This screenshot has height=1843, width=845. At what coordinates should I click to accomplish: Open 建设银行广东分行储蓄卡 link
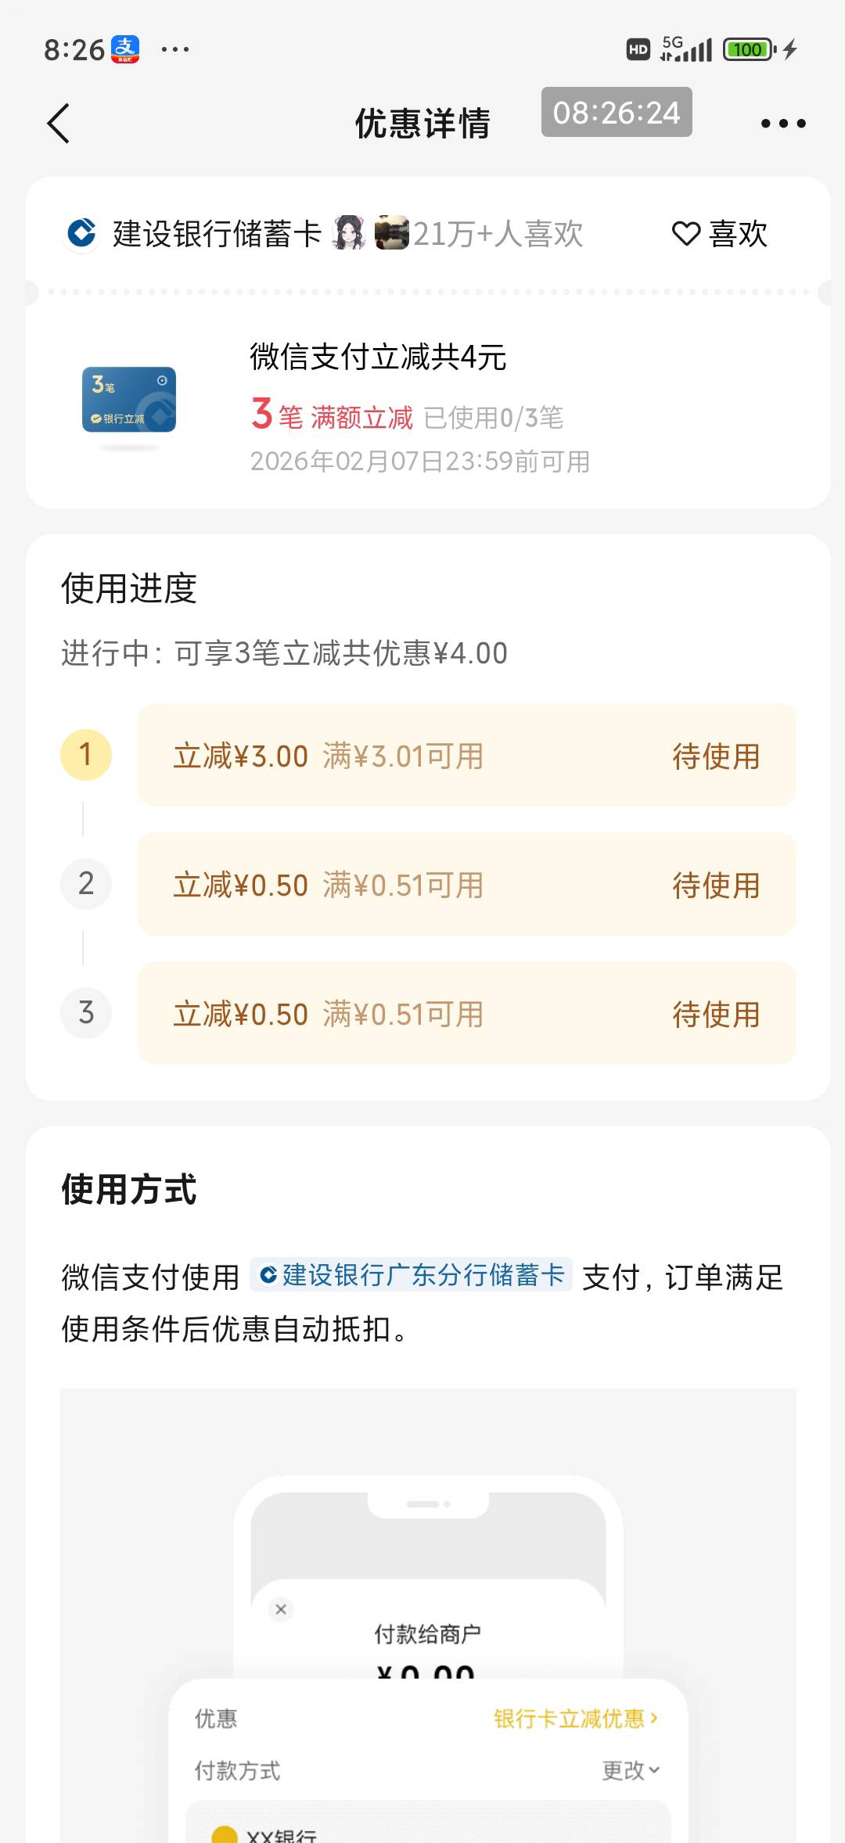point(412,1275)
